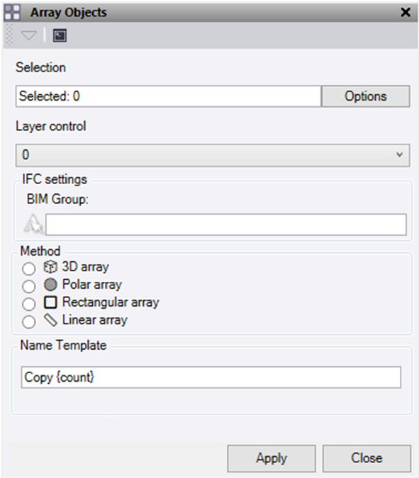Open the selection Options button

366,96
